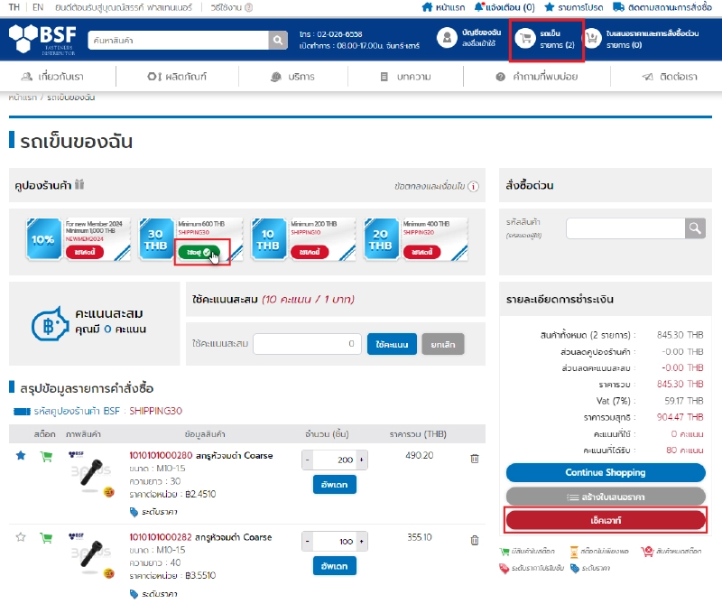Click the Continue Shopping button
The height and width of the screenshot is (604, 722).
[606, 472]
